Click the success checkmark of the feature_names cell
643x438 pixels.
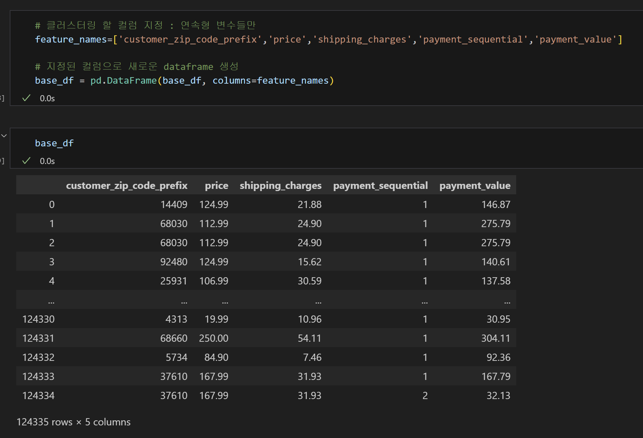click(x=26, y=98)
